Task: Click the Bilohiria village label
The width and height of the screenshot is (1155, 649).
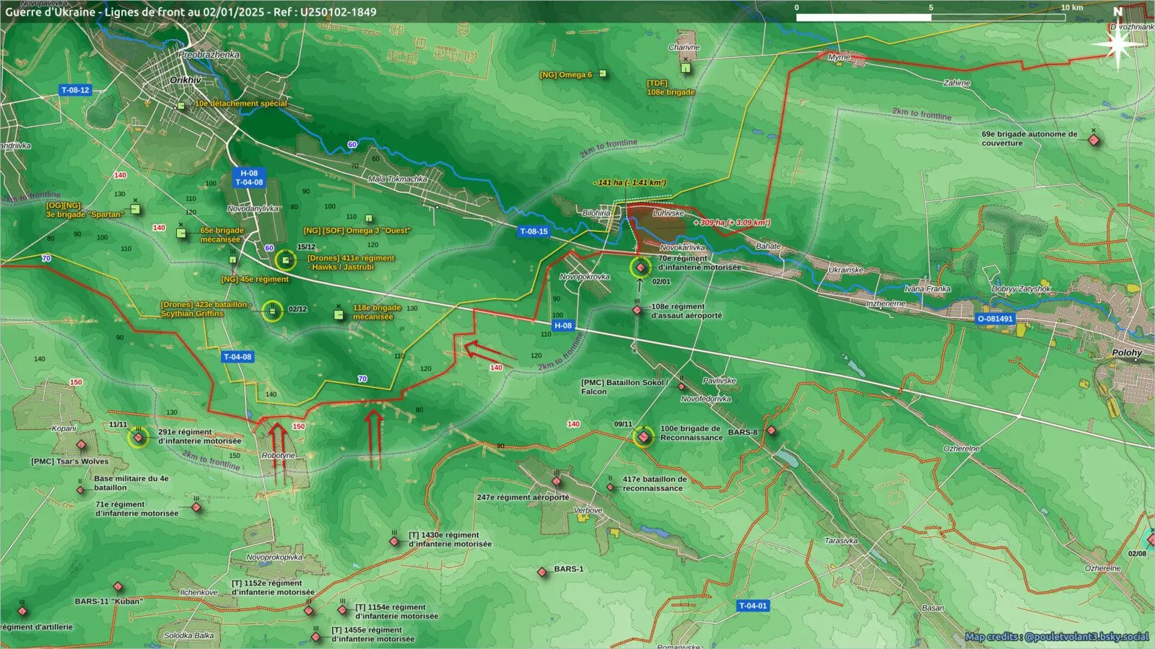Action: (x=596, y=213)
